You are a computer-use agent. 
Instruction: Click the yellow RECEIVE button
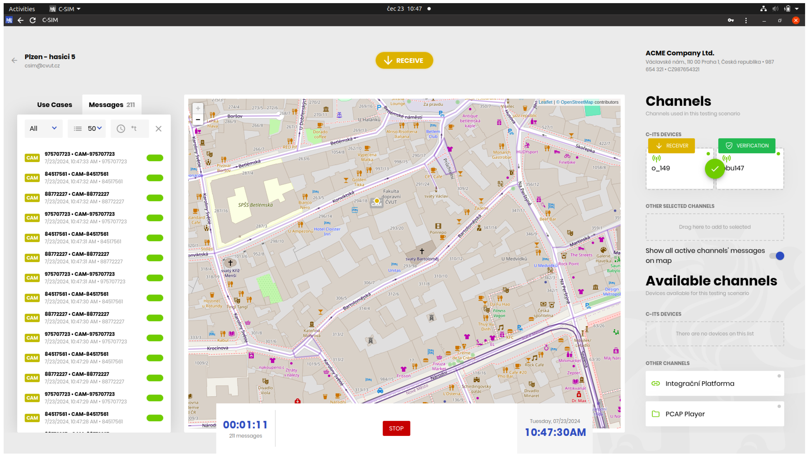point(404,61)
